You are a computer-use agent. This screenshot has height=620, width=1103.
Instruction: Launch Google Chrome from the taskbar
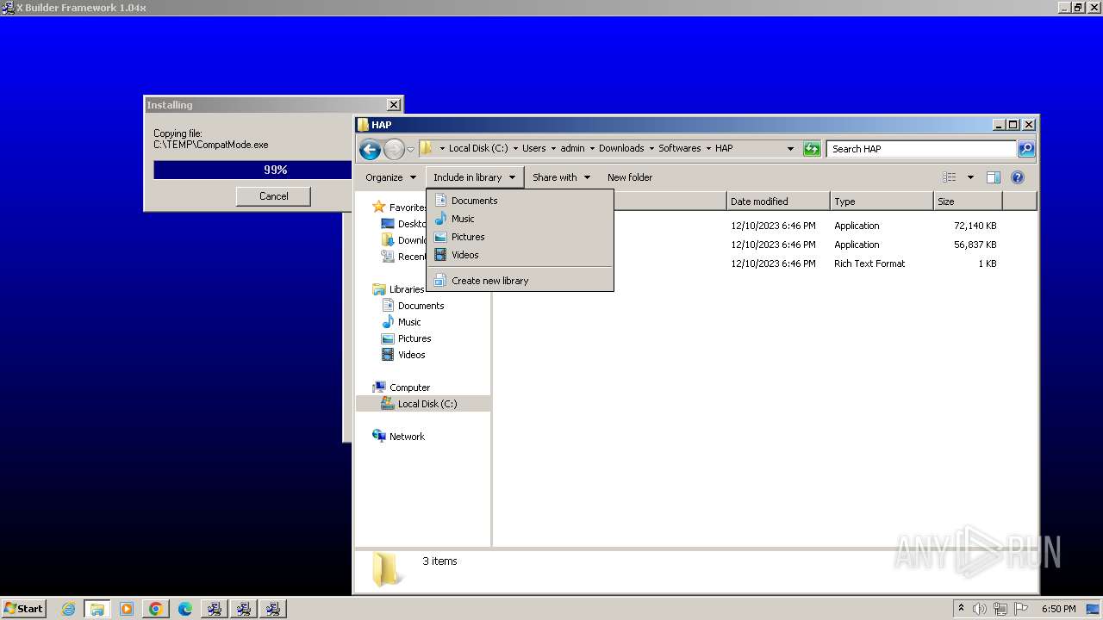tap(156, 609)
